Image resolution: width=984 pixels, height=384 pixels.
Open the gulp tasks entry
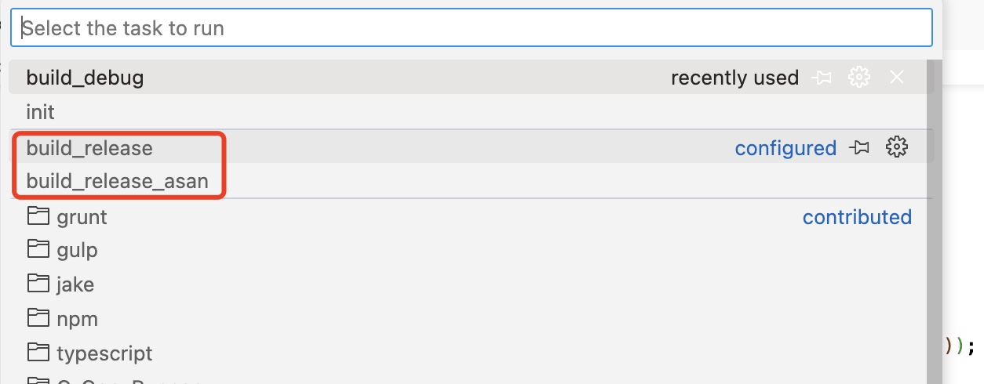[x=468, y=250]
